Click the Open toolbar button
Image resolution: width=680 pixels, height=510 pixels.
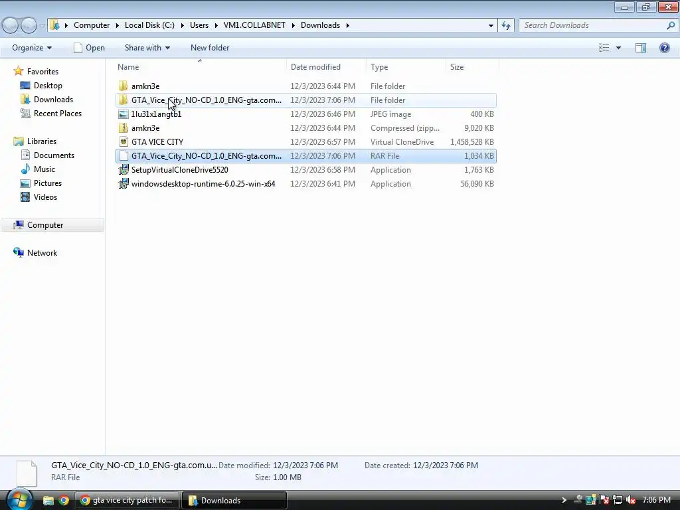click(90, 48)
